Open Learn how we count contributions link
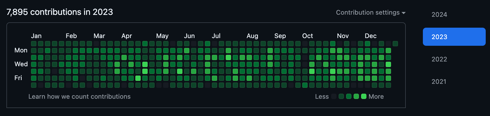 click(79, 97)
